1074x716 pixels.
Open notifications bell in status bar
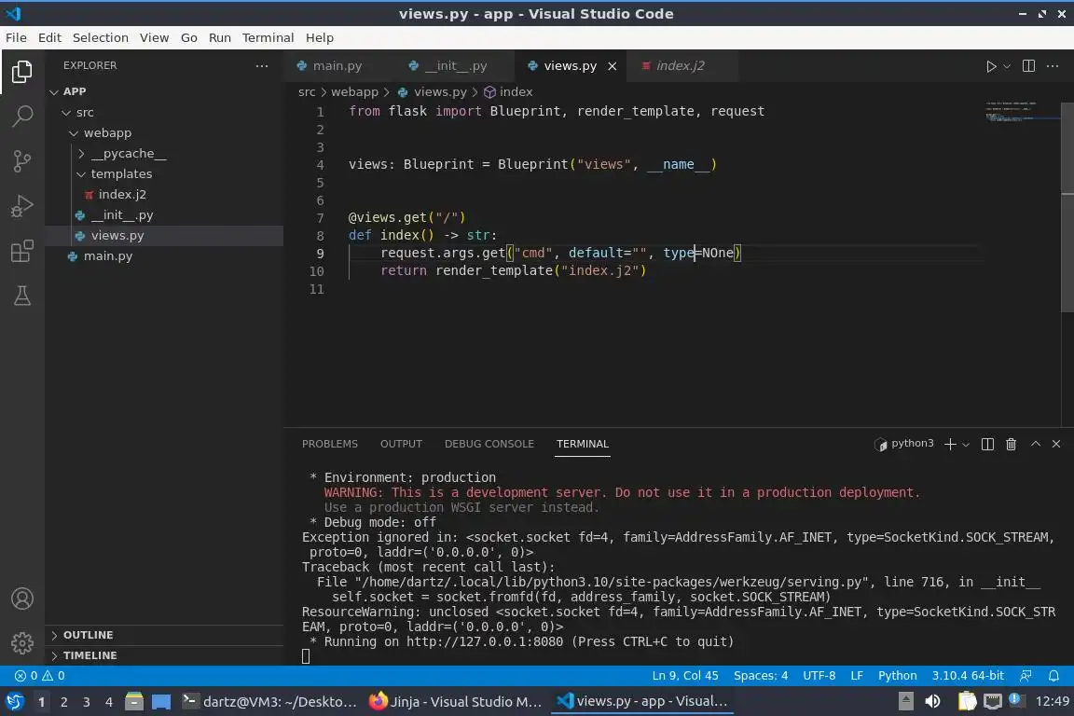[x=1053, y=676]
